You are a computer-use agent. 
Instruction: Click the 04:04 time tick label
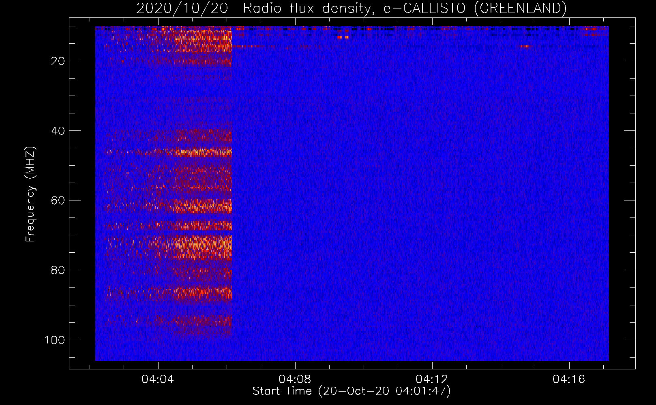pos(157,379)
